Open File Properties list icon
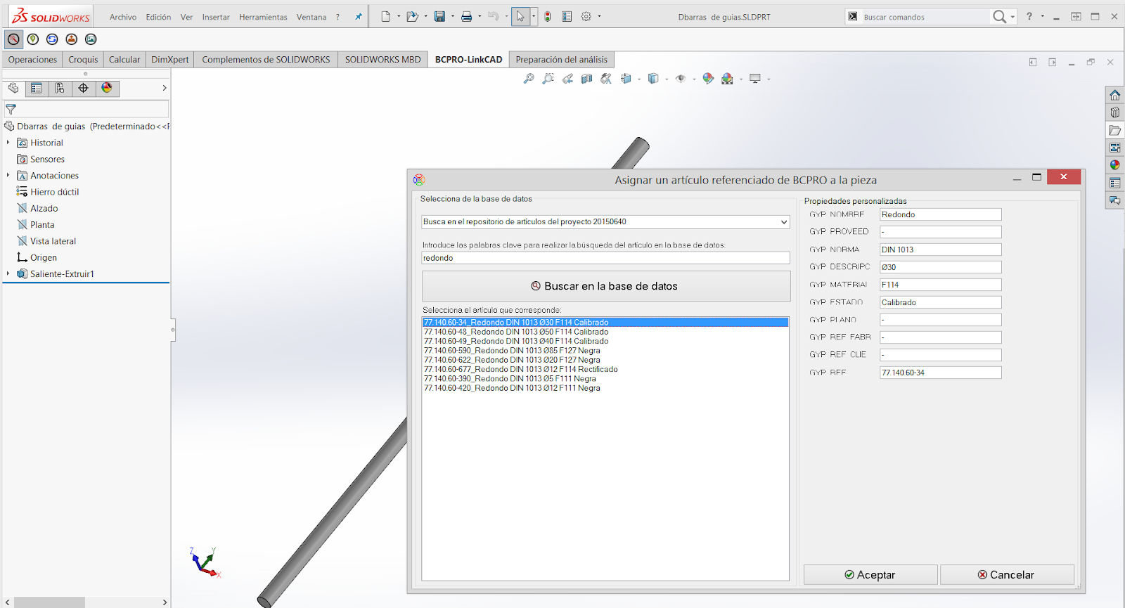The height and width of the screenshot is (608, 1125). 567,16
